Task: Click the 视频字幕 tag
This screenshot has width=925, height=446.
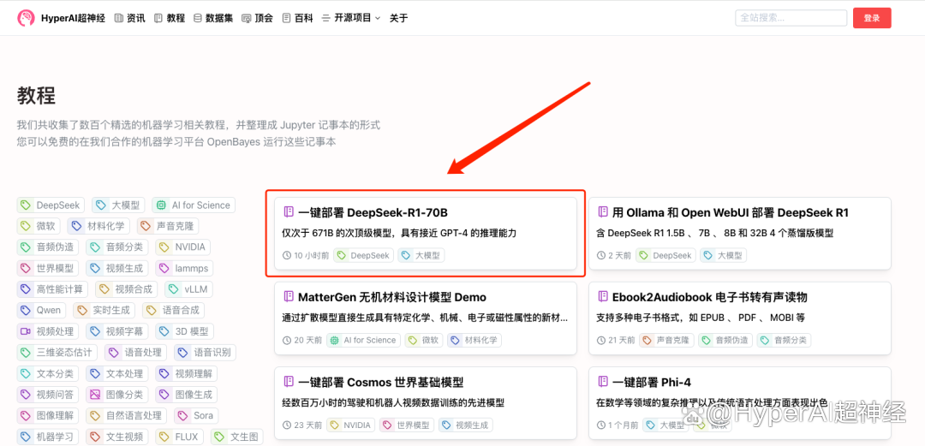Action: click(x=117, y=331)
